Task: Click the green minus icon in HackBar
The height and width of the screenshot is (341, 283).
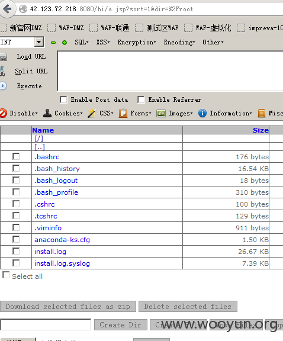Action: click(x=53, y=43)
